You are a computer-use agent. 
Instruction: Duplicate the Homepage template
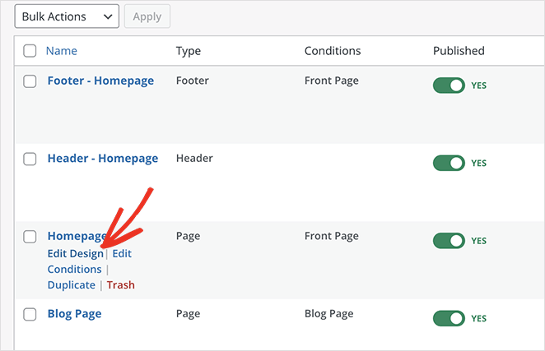[x=71, y=285]
